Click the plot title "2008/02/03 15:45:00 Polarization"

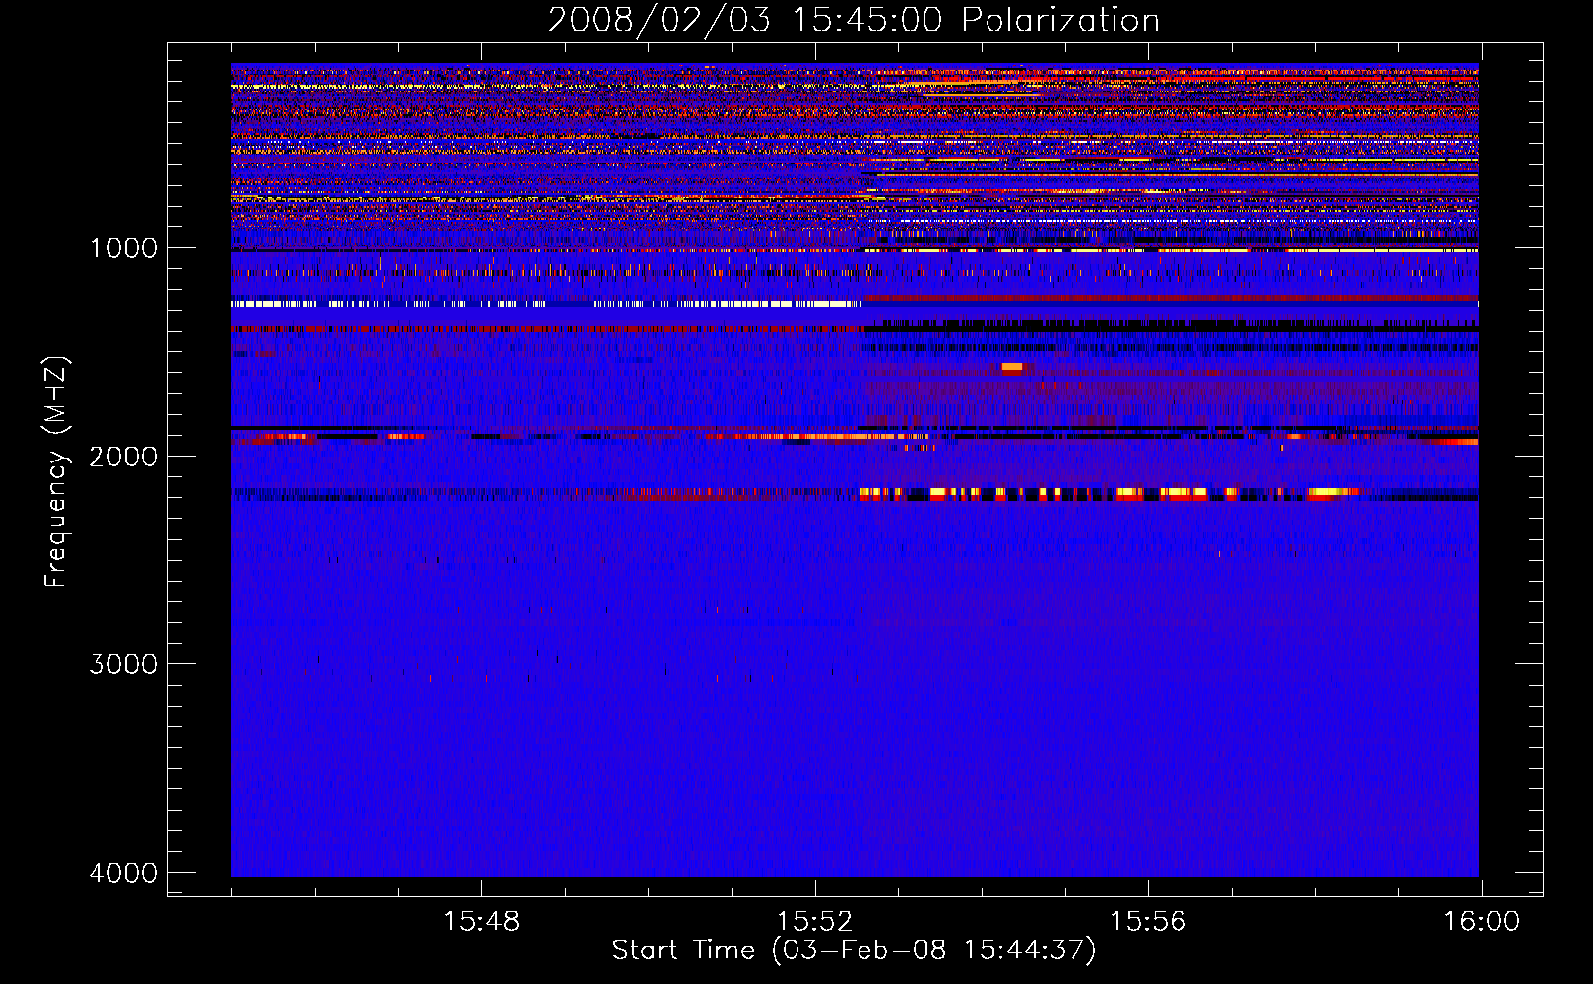click(854, 21)
